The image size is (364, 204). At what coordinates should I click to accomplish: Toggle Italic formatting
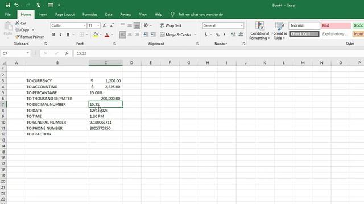click(x=61, y=35)
